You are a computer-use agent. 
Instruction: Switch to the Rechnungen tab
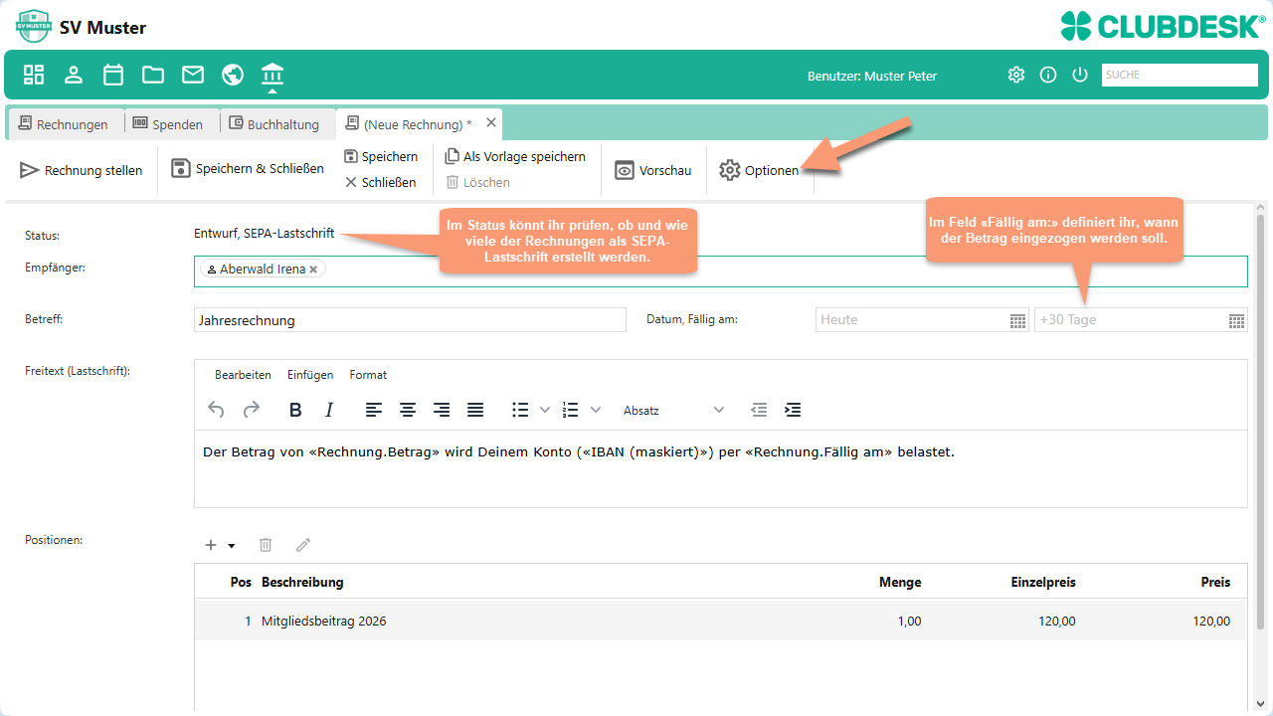[65, 124]
